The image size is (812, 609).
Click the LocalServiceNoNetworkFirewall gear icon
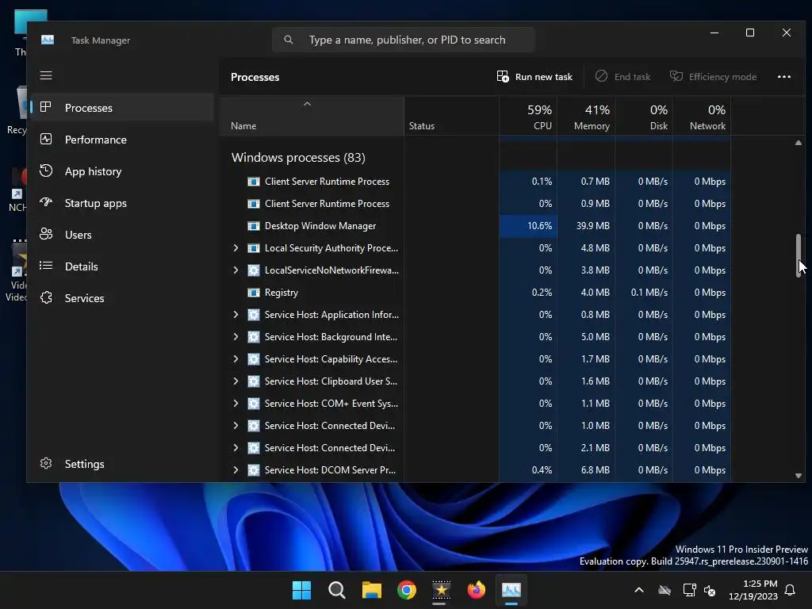[x=253, y=270]
